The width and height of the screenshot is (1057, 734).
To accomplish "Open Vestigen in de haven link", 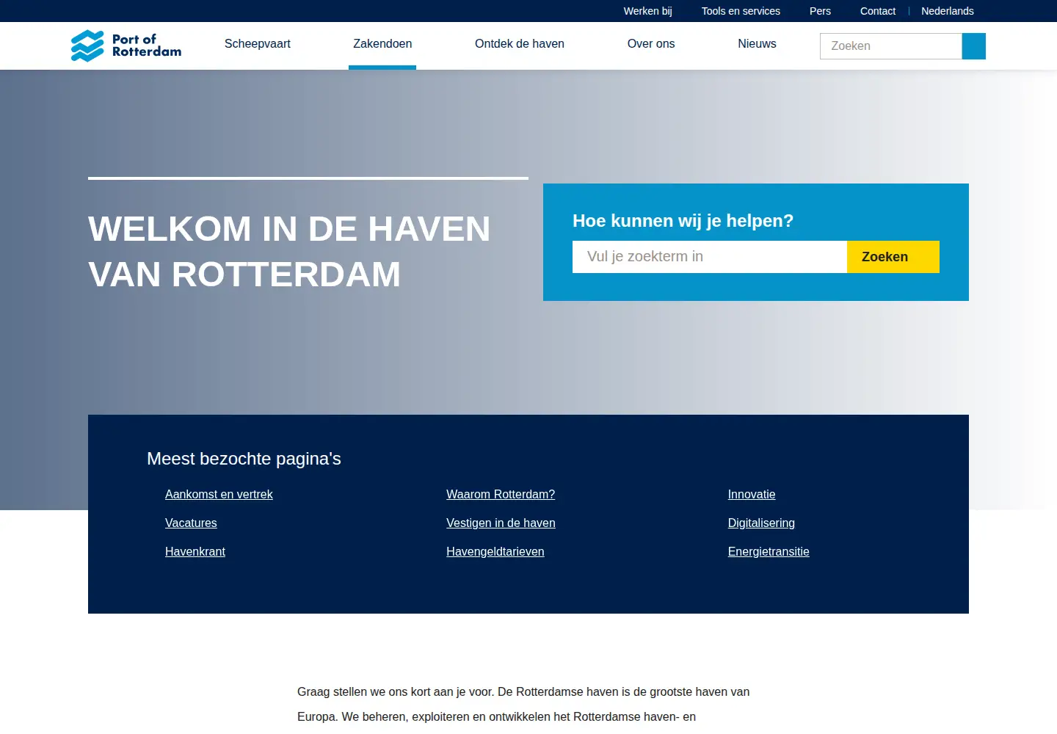I will coord(501,523).
